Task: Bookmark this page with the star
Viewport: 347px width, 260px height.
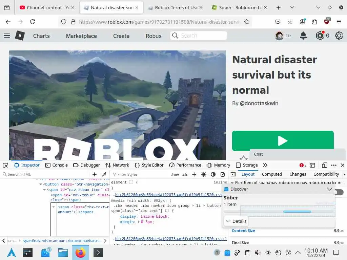Action: (247, 22)
